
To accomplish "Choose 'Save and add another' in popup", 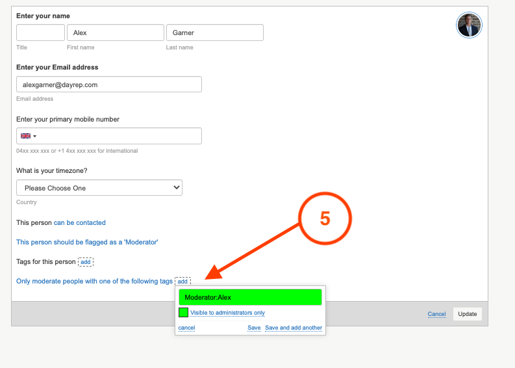I will (x=294, y=328).
